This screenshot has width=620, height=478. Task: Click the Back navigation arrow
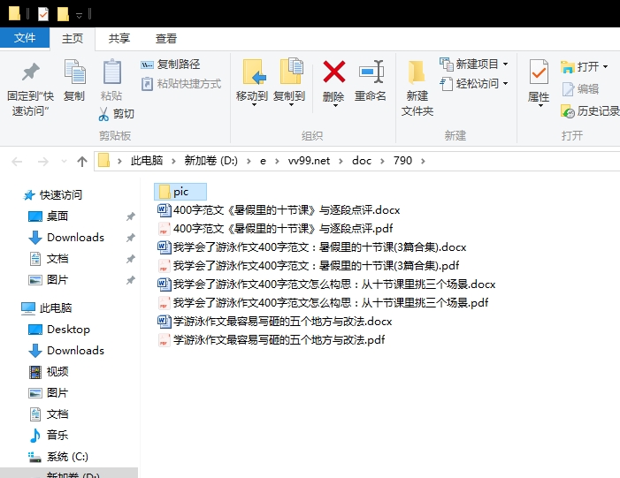pos(17,161)
